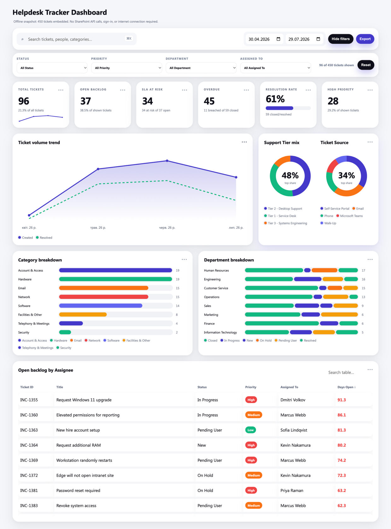Open Open Backlog card options menu

(123, 90)
